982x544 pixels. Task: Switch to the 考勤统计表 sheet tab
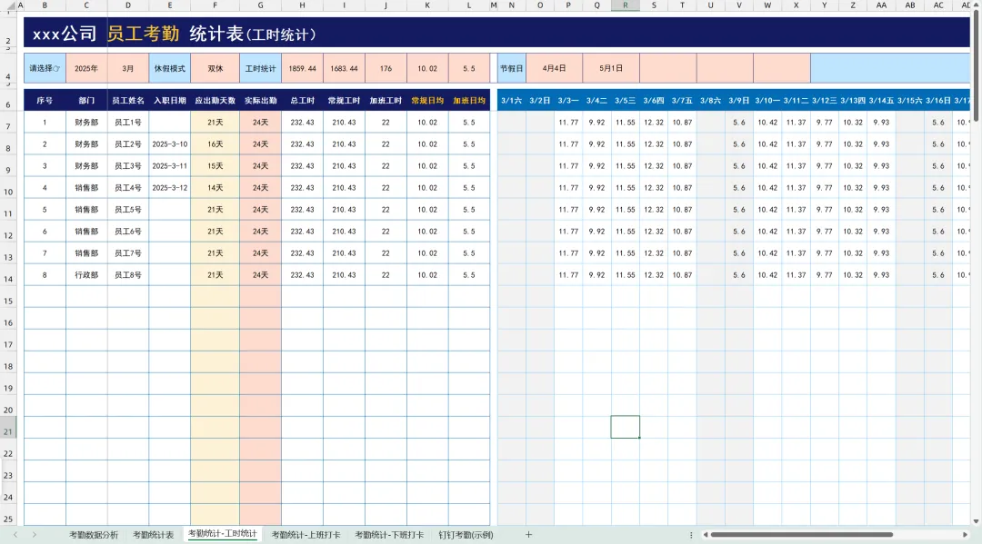pyautogui.click(x=153, y=535)
